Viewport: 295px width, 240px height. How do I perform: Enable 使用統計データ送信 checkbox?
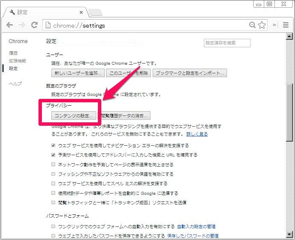click(53, 193)
